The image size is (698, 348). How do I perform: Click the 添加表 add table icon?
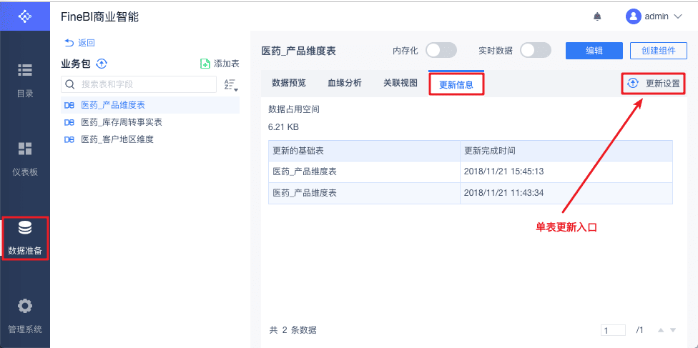point(205,64)
